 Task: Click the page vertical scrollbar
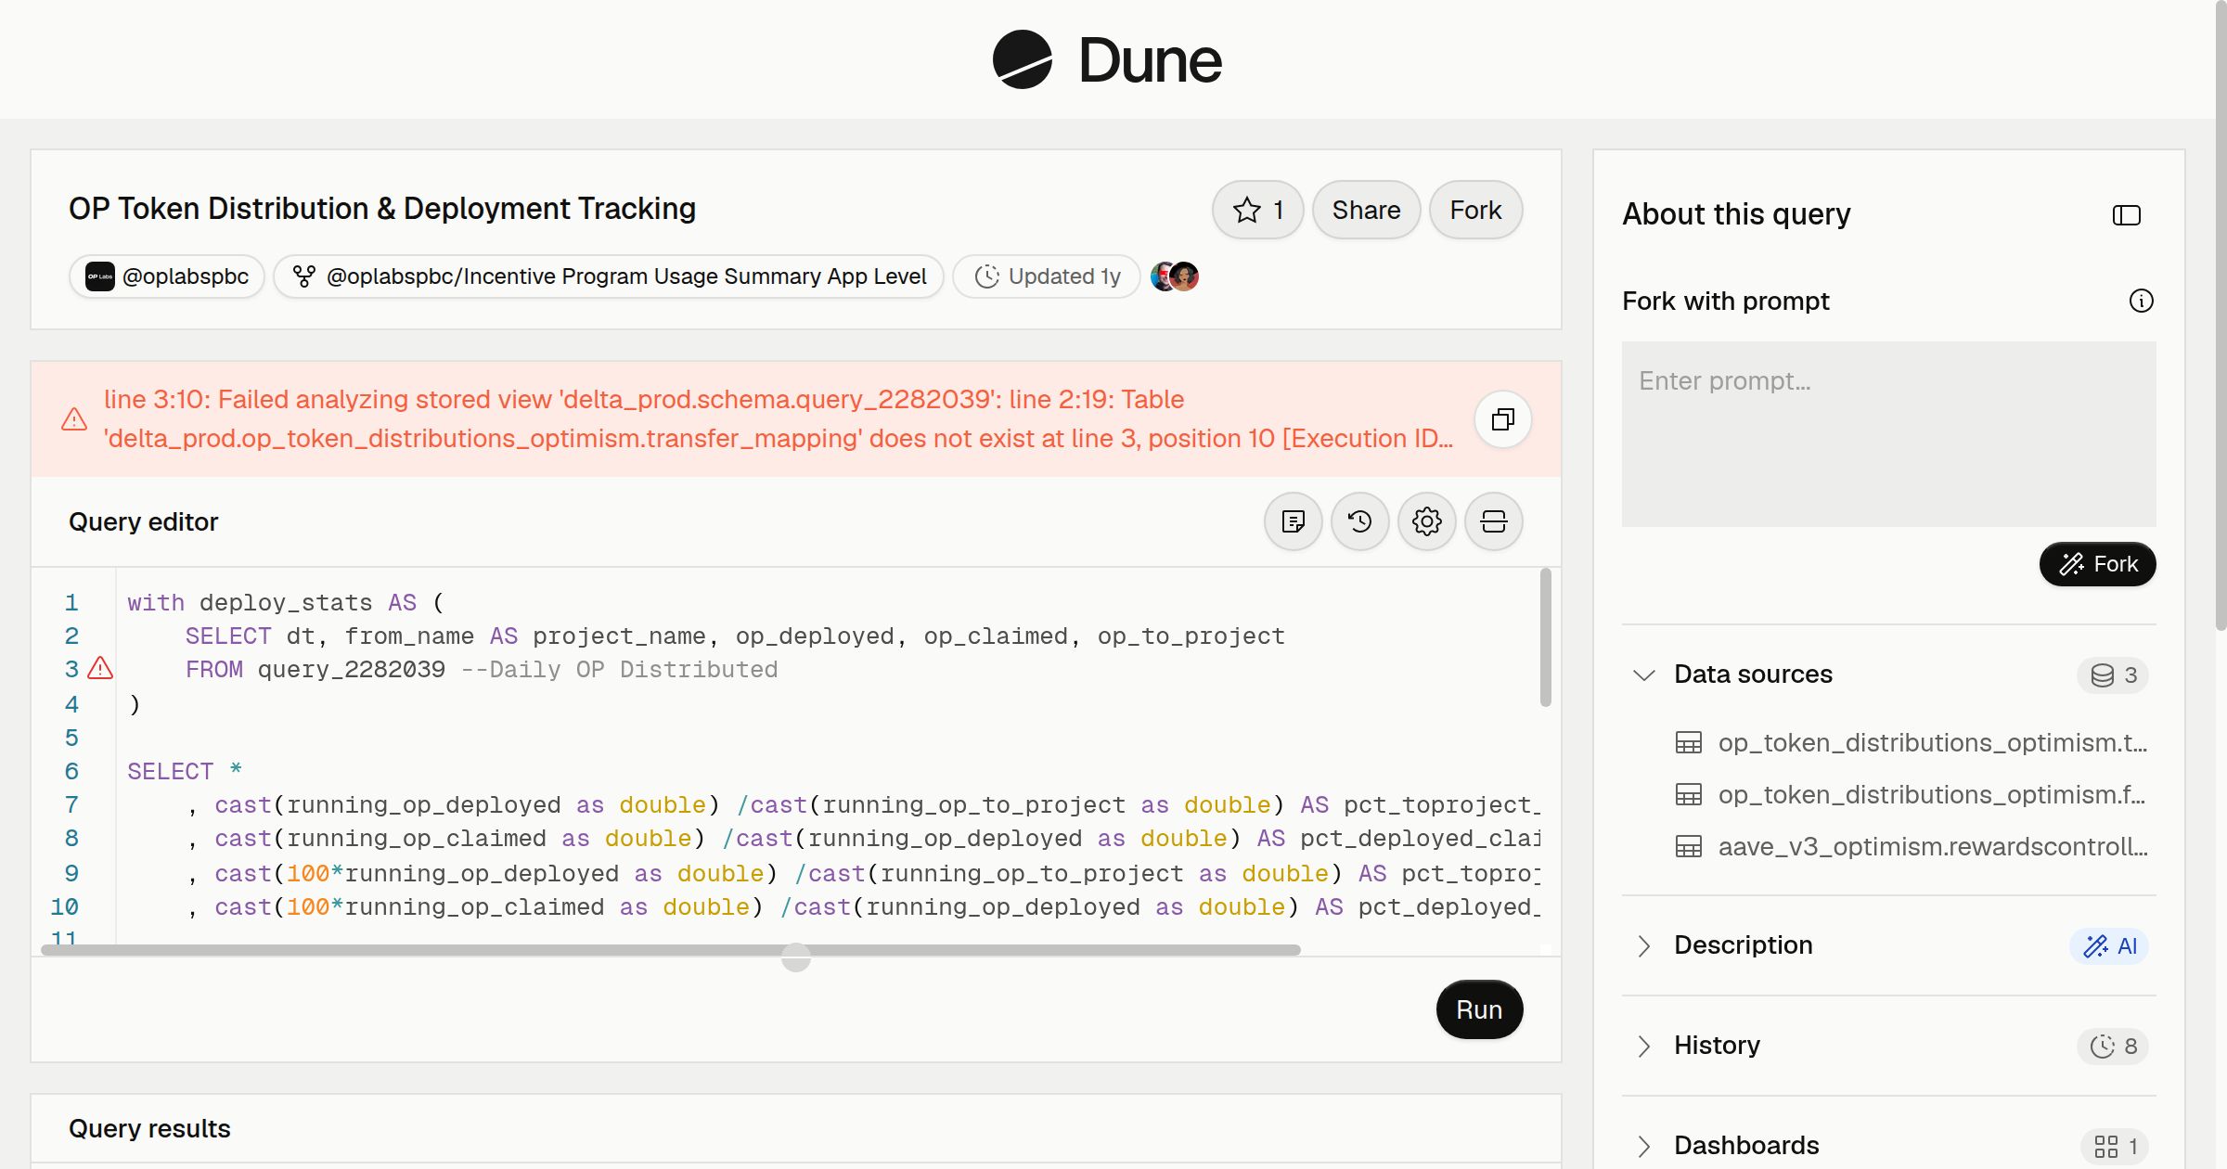(x=2221, y=315)
